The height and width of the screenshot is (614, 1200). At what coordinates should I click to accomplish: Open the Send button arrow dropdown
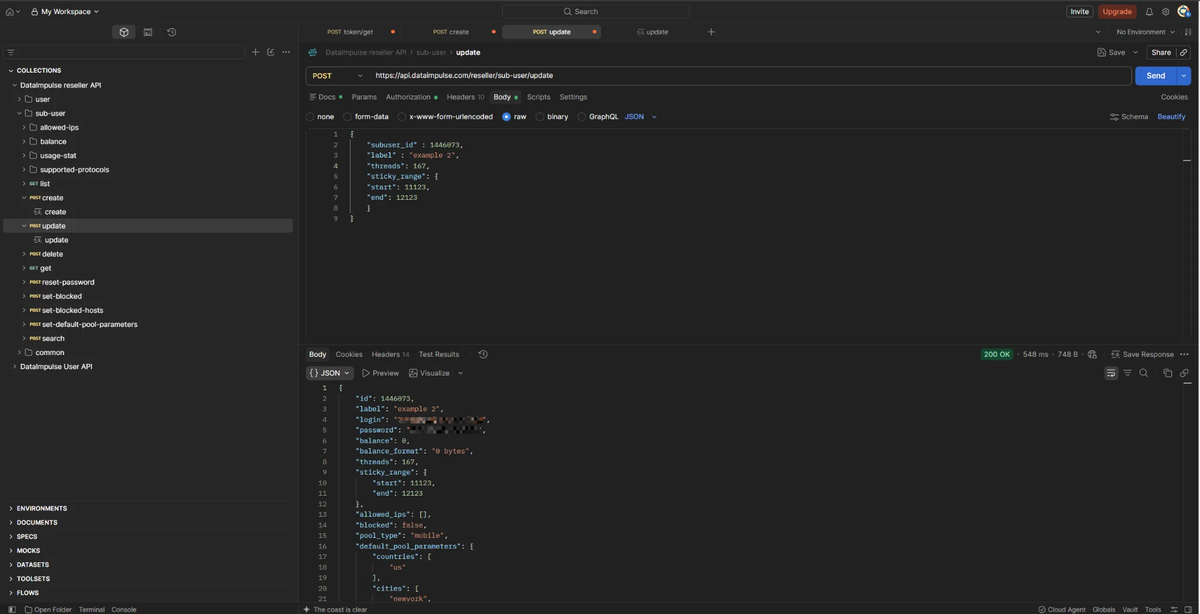pyautogui.click(x=1184, y=76)
